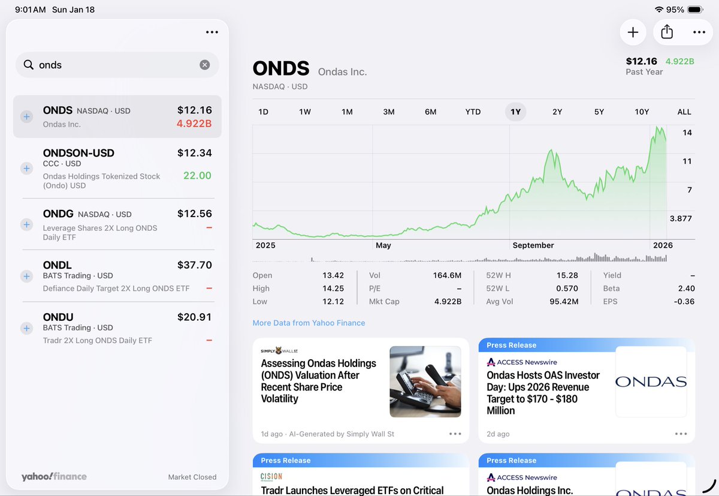Select the ONDS Ondas Inc. result row
This screenshot has width=719, height=496.
coord(117,117)
